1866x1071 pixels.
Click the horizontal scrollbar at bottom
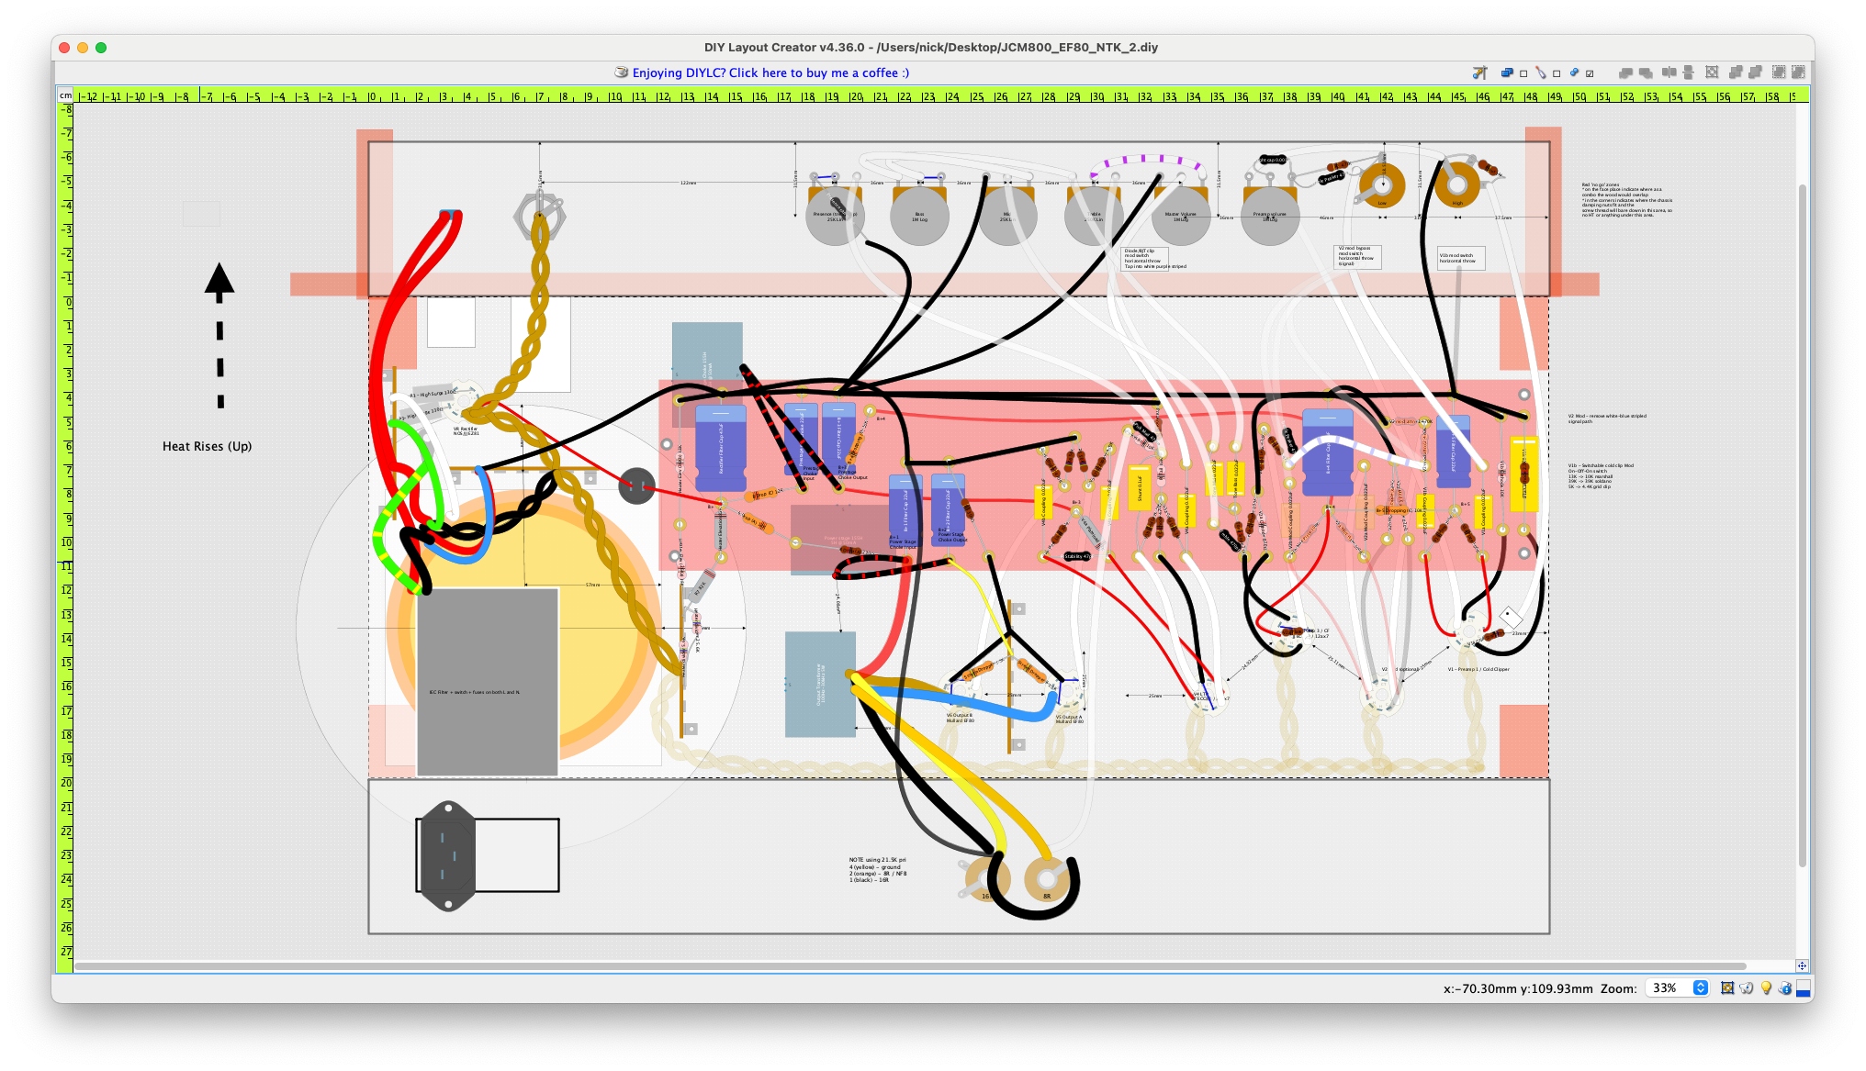tap(909, 966)
